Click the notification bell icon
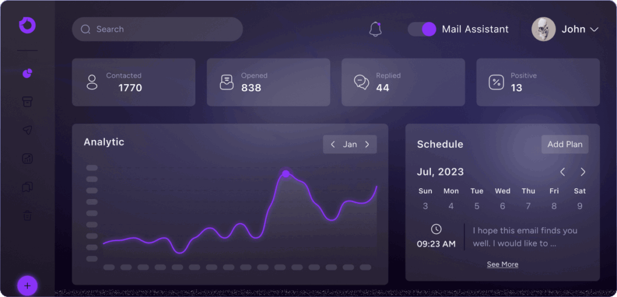This screenshot has width=617, height=297. pyautogui.click(x=375, y=29)
